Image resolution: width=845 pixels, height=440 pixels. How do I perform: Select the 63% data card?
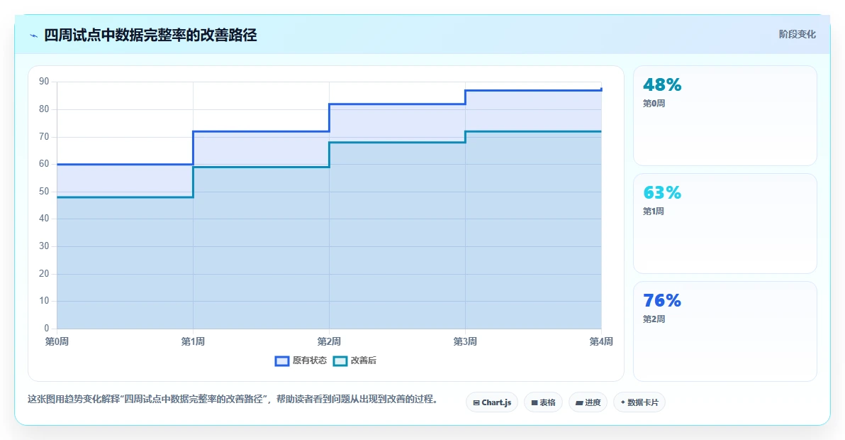pyautogui.click(x=724, y=224)
